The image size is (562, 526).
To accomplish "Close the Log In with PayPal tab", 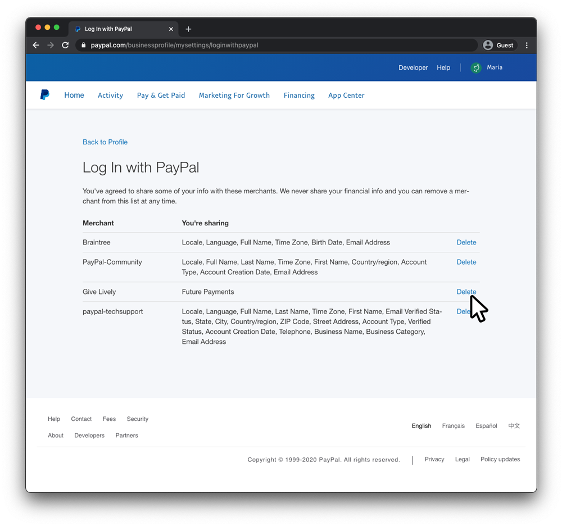I will click(171, 29).
